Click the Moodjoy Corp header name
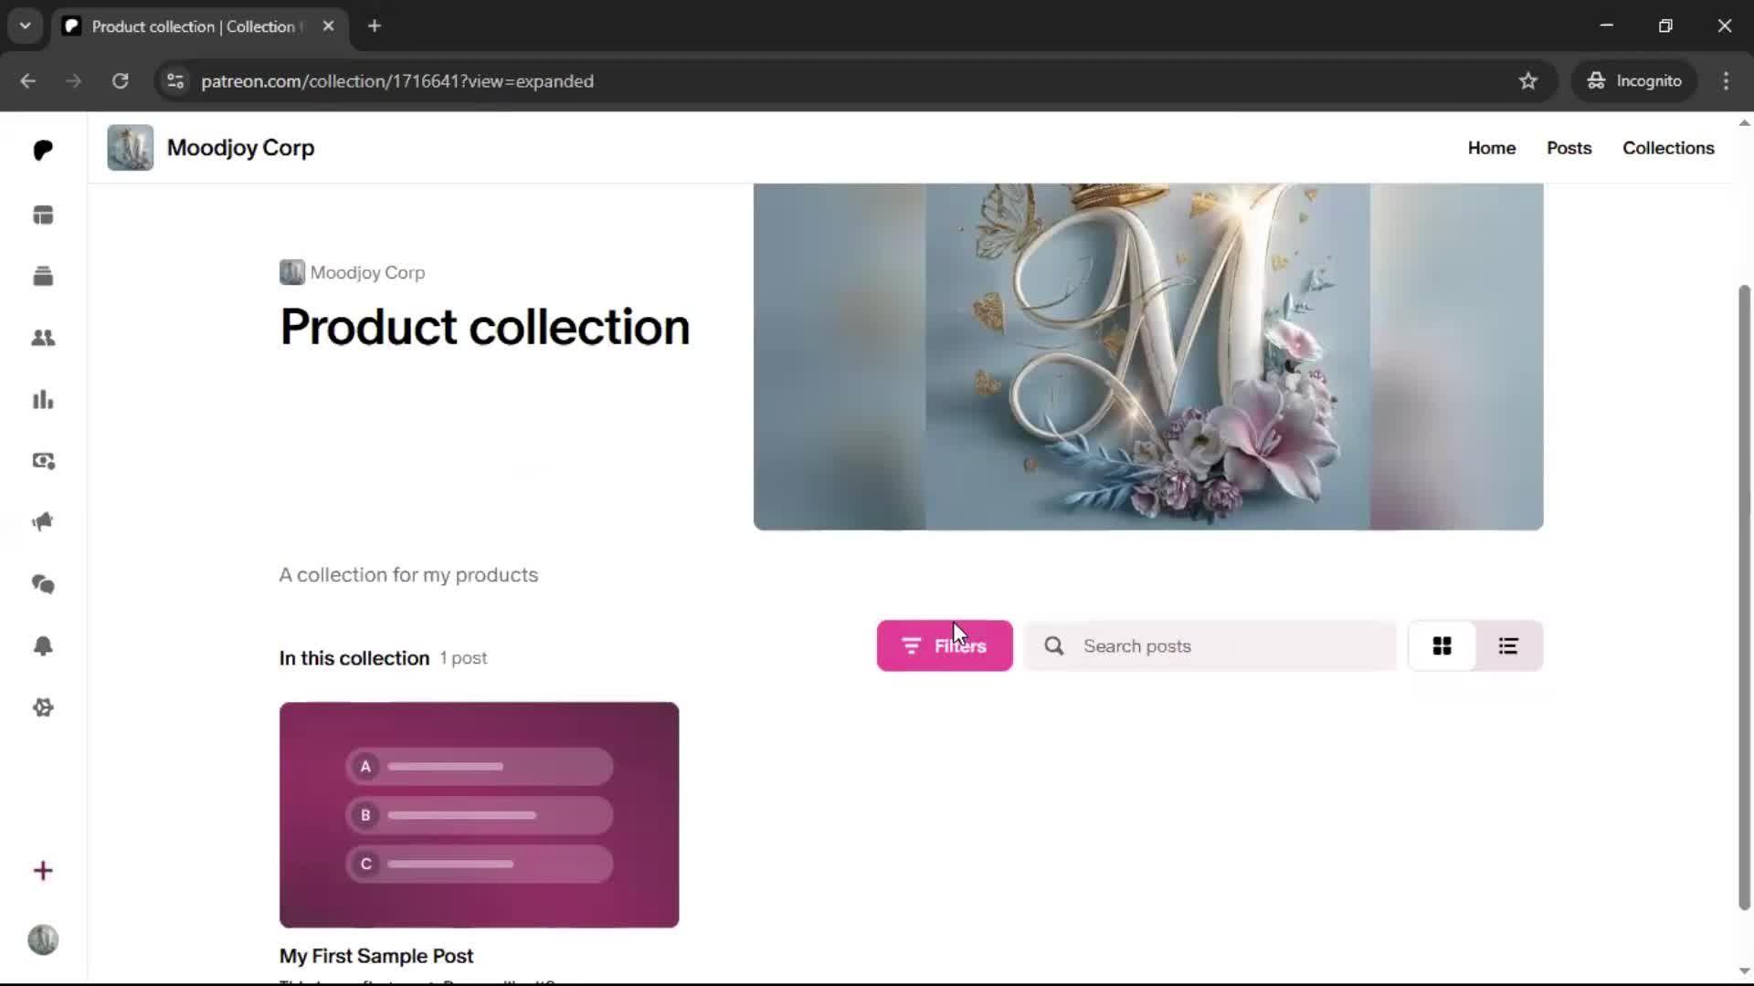Screen dimensions: 1754x986 click(x=240, y=148)
